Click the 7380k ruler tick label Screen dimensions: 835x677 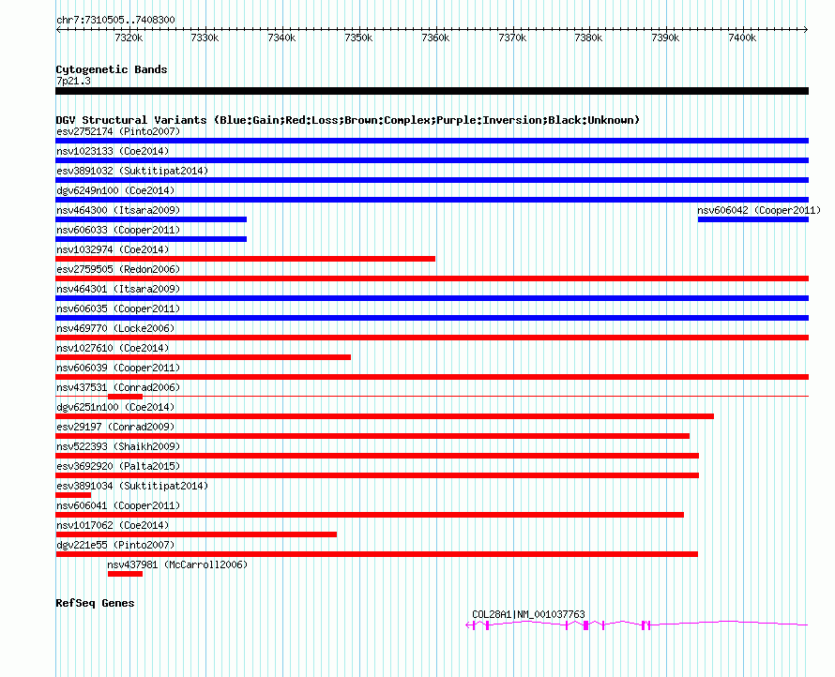pos(588,38)
